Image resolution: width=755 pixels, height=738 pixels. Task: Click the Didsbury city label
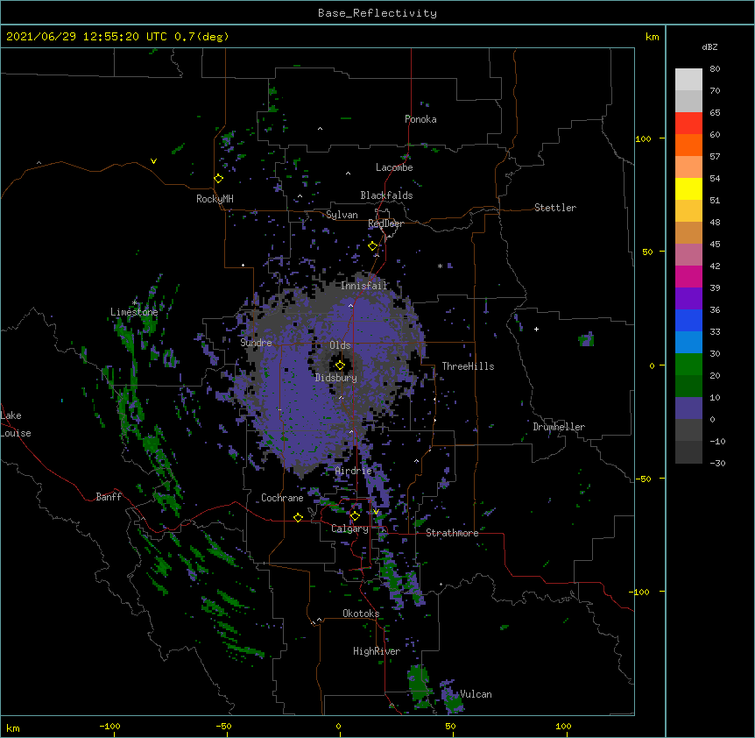click(x=336, y=378)
